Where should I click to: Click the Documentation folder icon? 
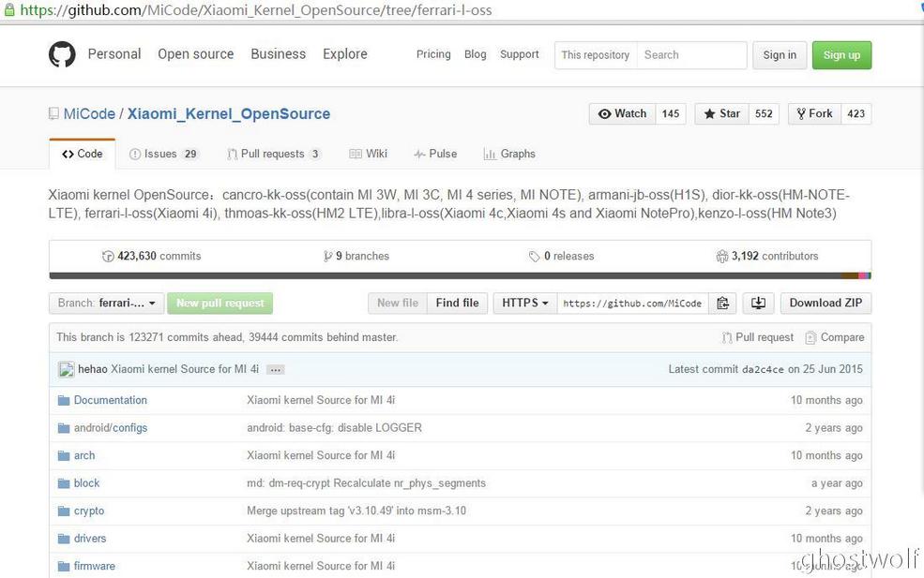[64, 400]
